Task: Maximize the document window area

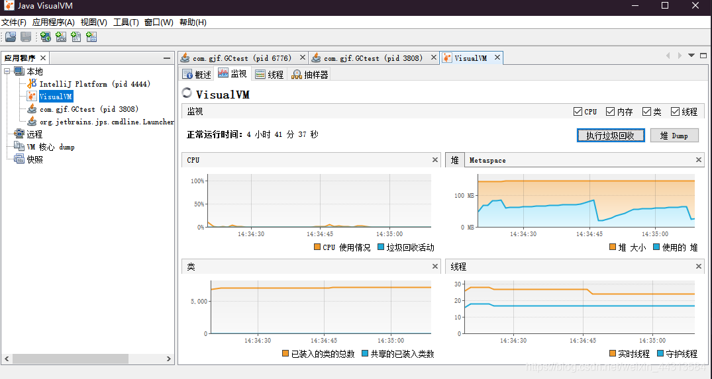Action: tap(703, 56)
